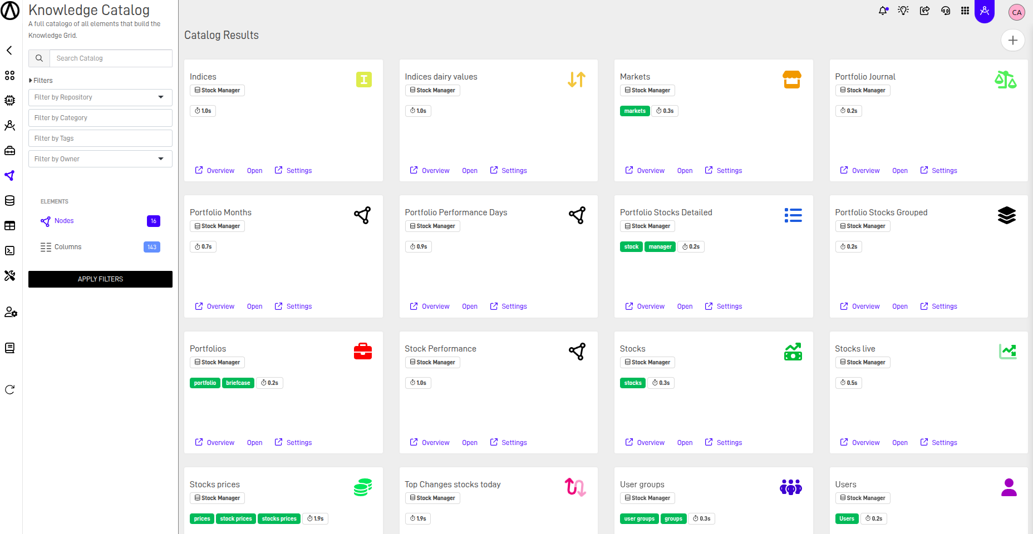The width and height of the screenshot is (1033, 534).
Task: Open the Filter by Owner dropdown
Action: [x=100, y=159]
